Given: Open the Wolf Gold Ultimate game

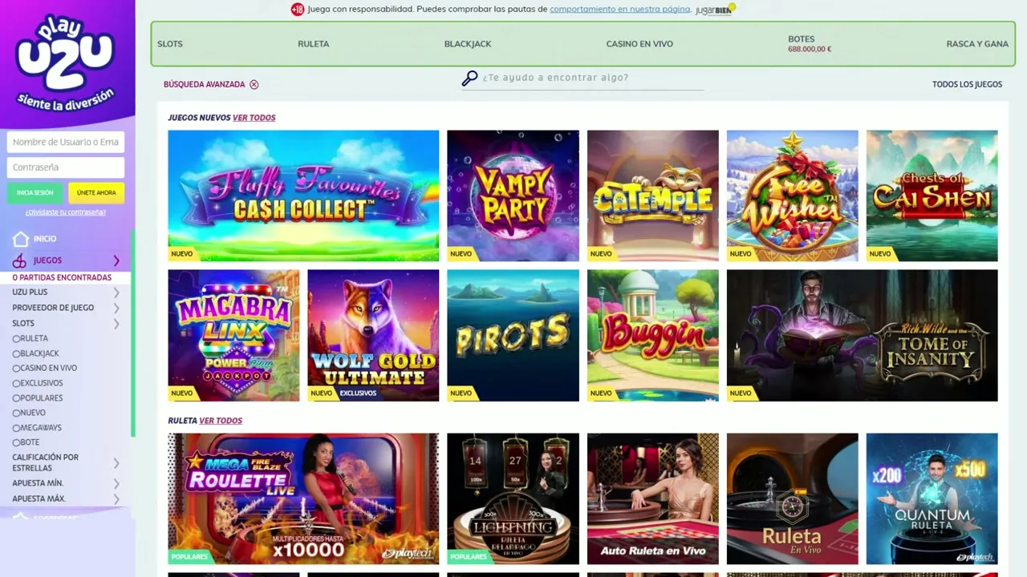Looking at the screenshot, I should point(373,335).
